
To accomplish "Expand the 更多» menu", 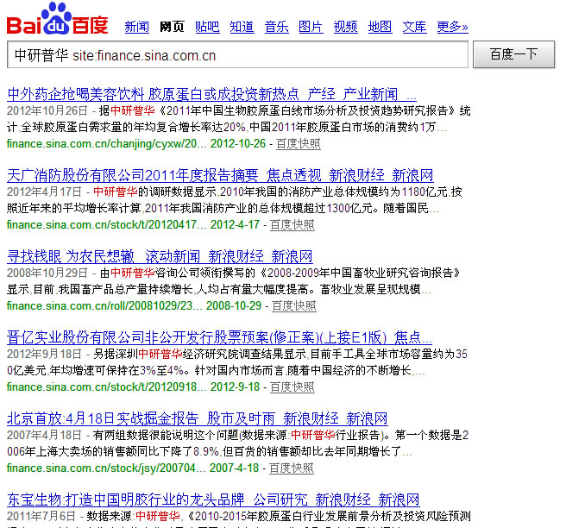I will [453, 27].
